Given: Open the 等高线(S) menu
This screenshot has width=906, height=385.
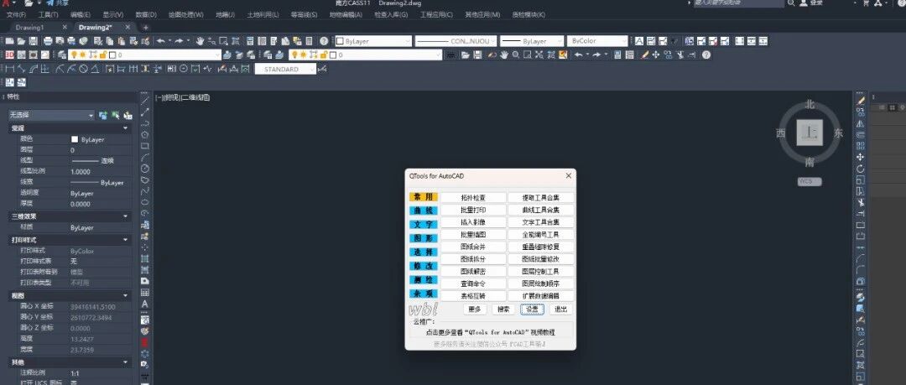Looking at the screenshot, I should coord(304,14).
